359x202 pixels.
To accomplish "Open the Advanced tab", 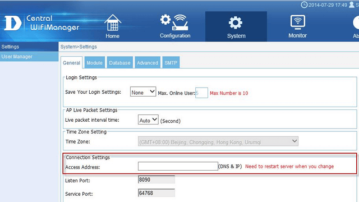I will click(148, 62).
